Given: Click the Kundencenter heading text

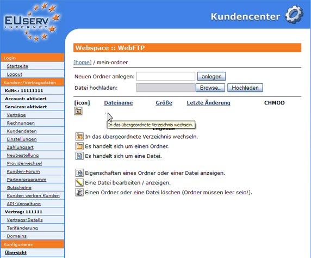Looking at the screenshot, I should 246,16.
